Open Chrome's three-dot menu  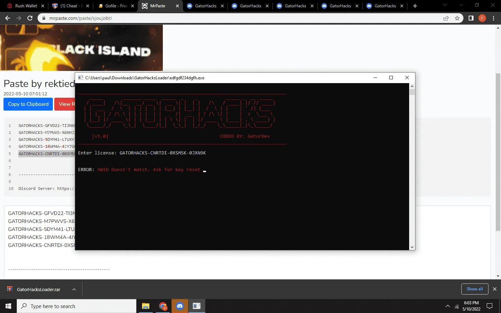pos(494,18)
